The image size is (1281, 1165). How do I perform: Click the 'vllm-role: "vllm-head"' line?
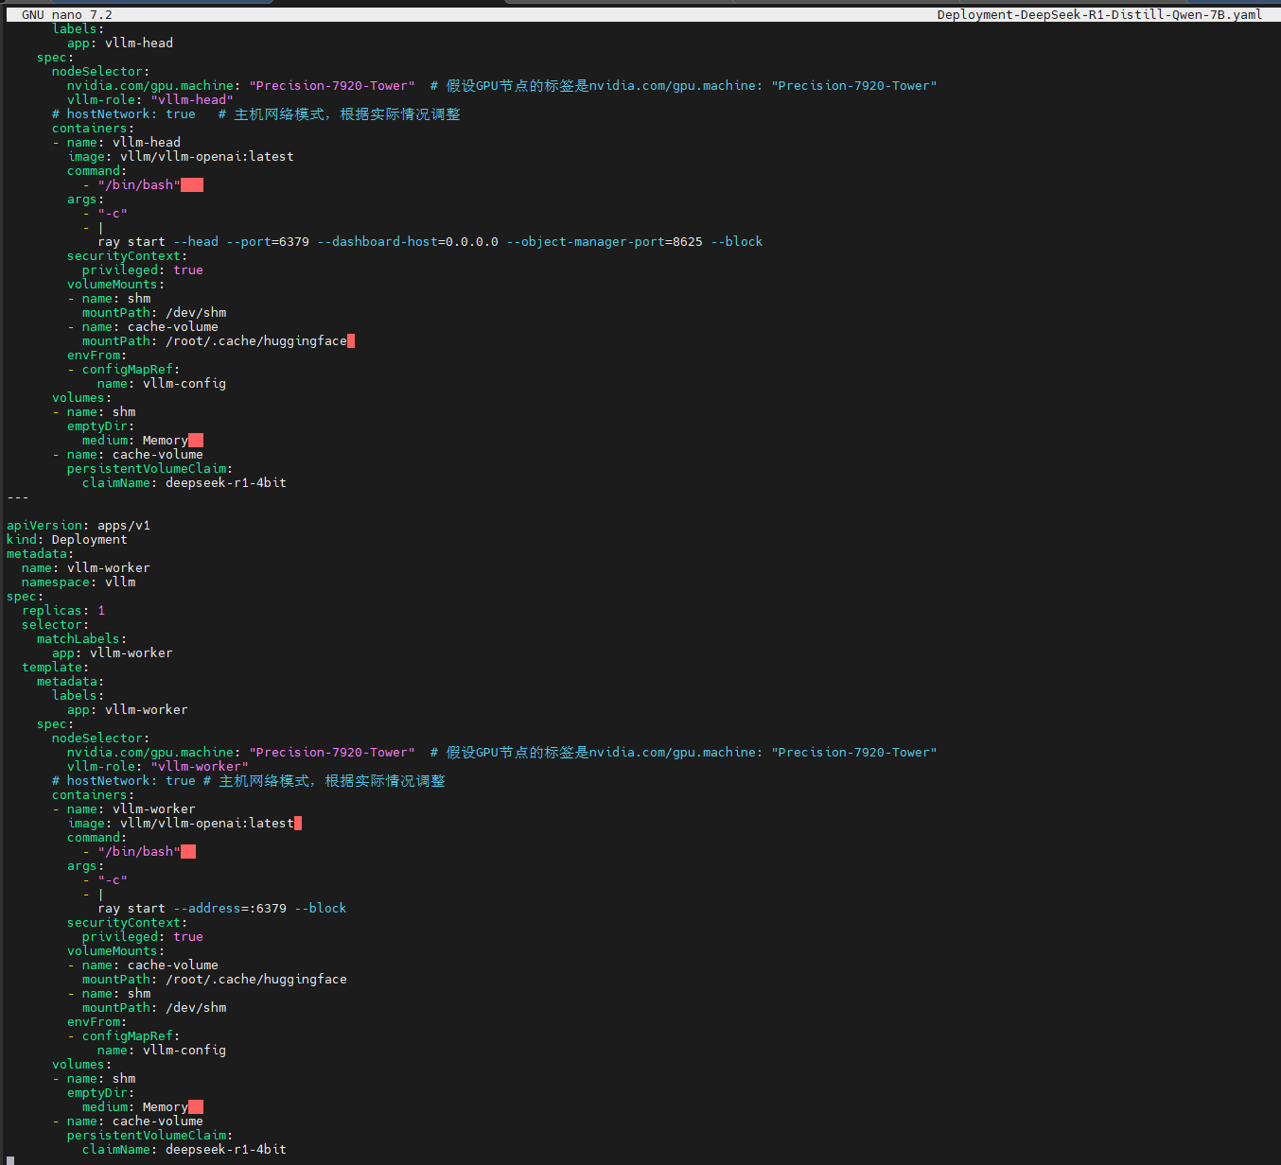pos(150,99)
